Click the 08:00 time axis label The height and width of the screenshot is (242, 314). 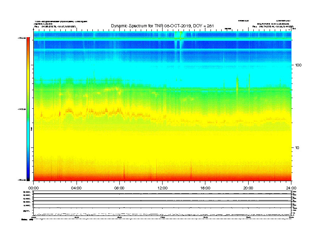click(119, 188)
